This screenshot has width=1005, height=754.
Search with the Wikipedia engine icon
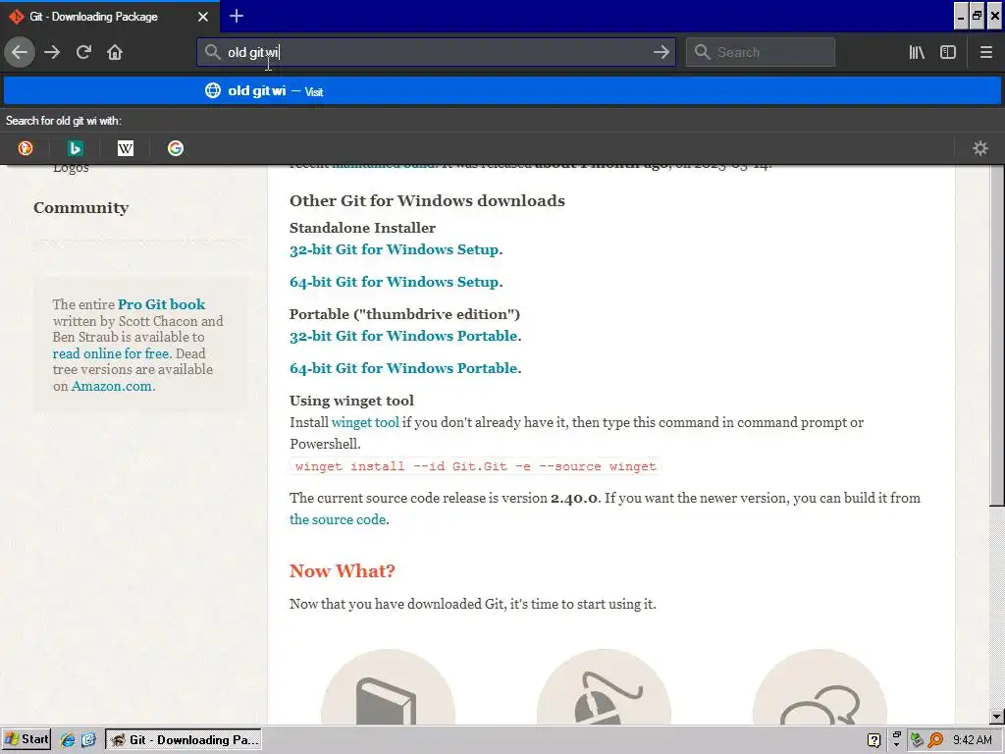(x=125, y=148)
